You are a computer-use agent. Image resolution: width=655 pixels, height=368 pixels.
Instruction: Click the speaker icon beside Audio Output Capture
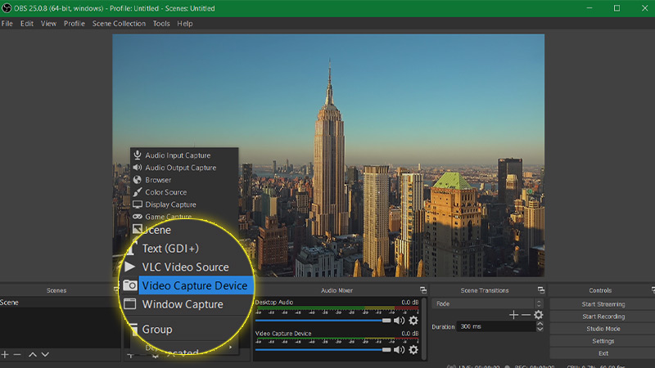[137, 168]
